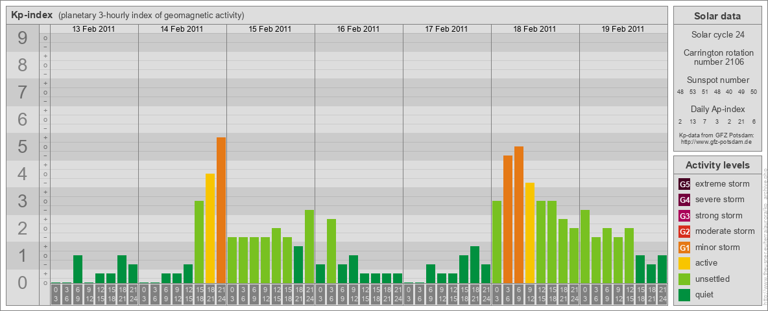This screenshot has height=311, width=768.
Task: Click the Daily Ap-index label
Action: 718,109
